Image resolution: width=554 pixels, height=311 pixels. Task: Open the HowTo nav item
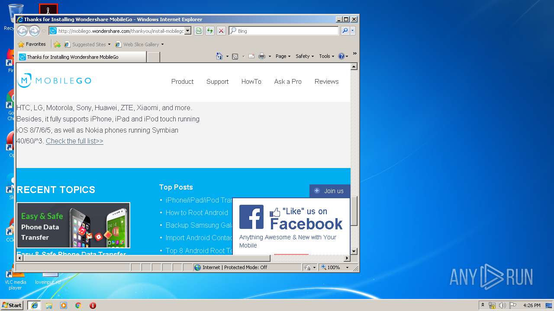[x=251, y=81]
